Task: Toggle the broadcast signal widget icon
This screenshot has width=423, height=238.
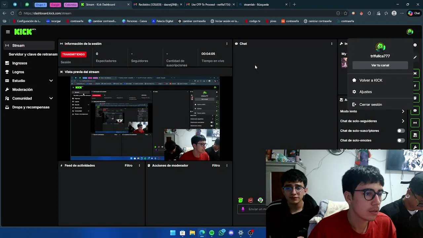Action: click(x=415, y=123)
